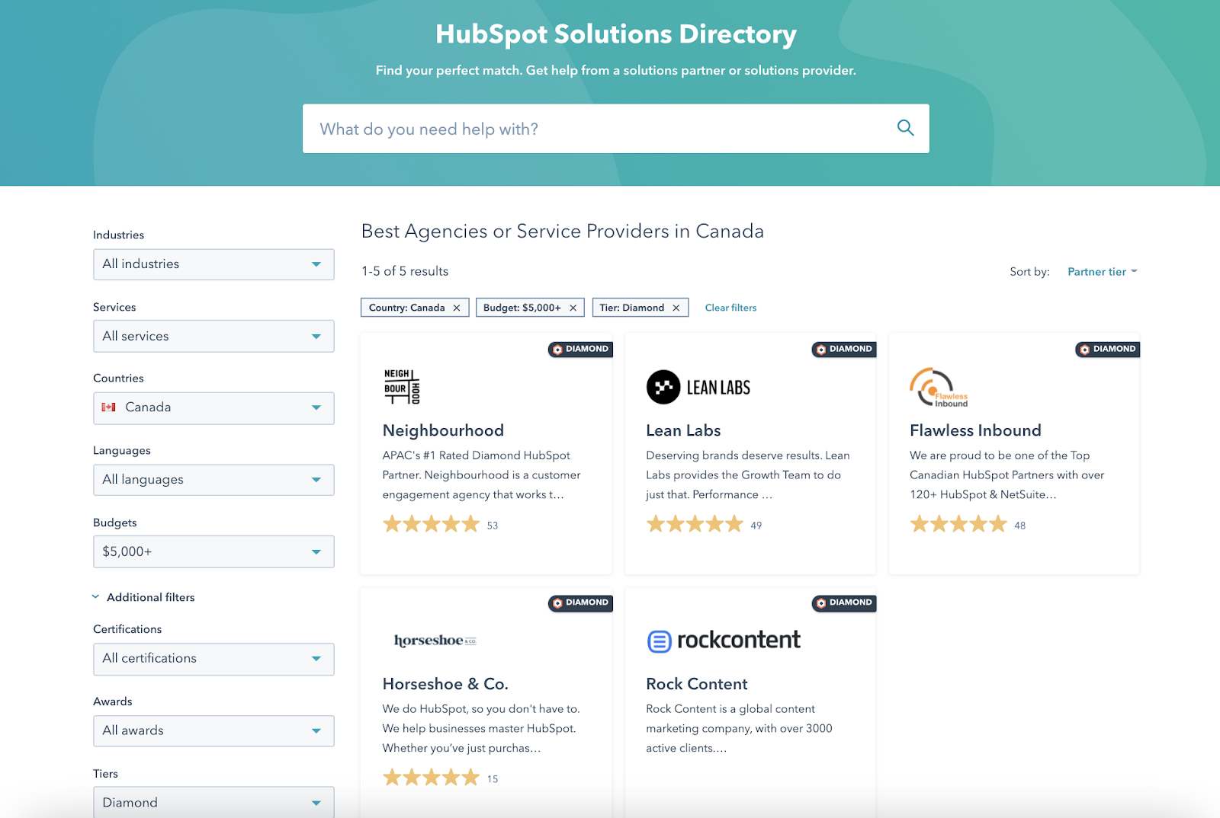Image resolution: width=1220 pixels, height=818 pixels.
Task: Click Lean Labs' 49 review count
Action: coord(756,526)
